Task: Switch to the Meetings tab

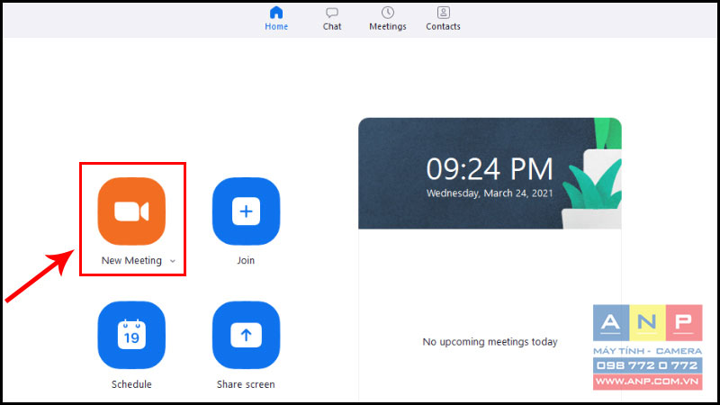Action: click(x=388, y=19)
